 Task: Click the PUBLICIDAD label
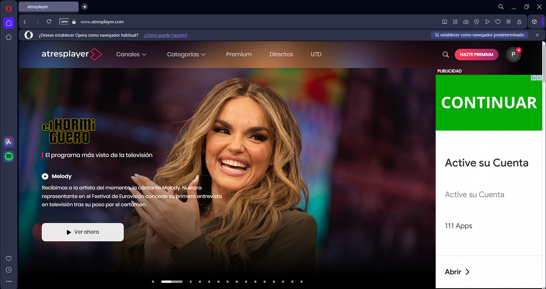[450, 71]
